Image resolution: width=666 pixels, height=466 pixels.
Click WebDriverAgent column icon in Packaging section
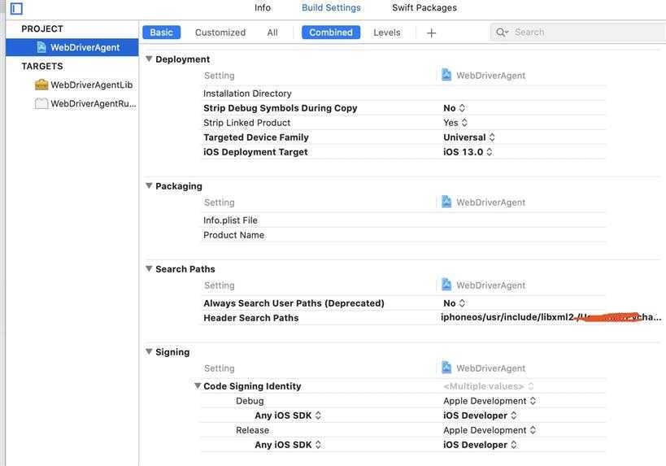[x=446, y=202]
